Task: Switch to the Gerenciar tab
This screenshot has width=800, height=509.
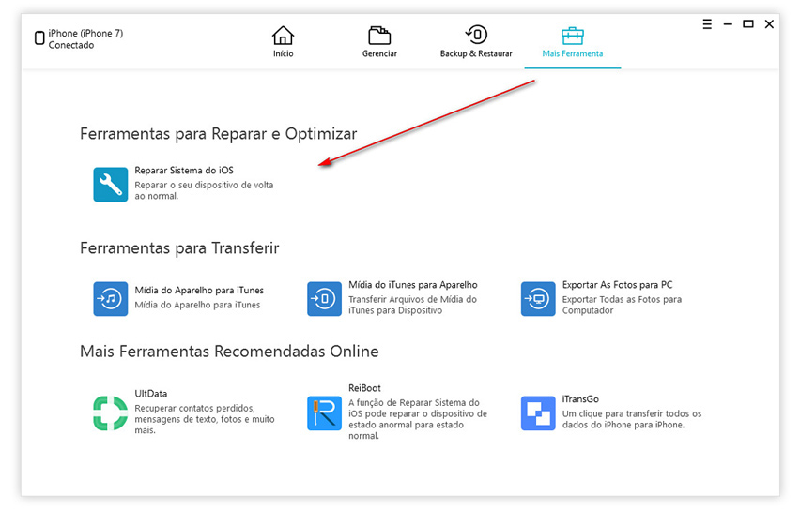Action: (x=379, y=42)
